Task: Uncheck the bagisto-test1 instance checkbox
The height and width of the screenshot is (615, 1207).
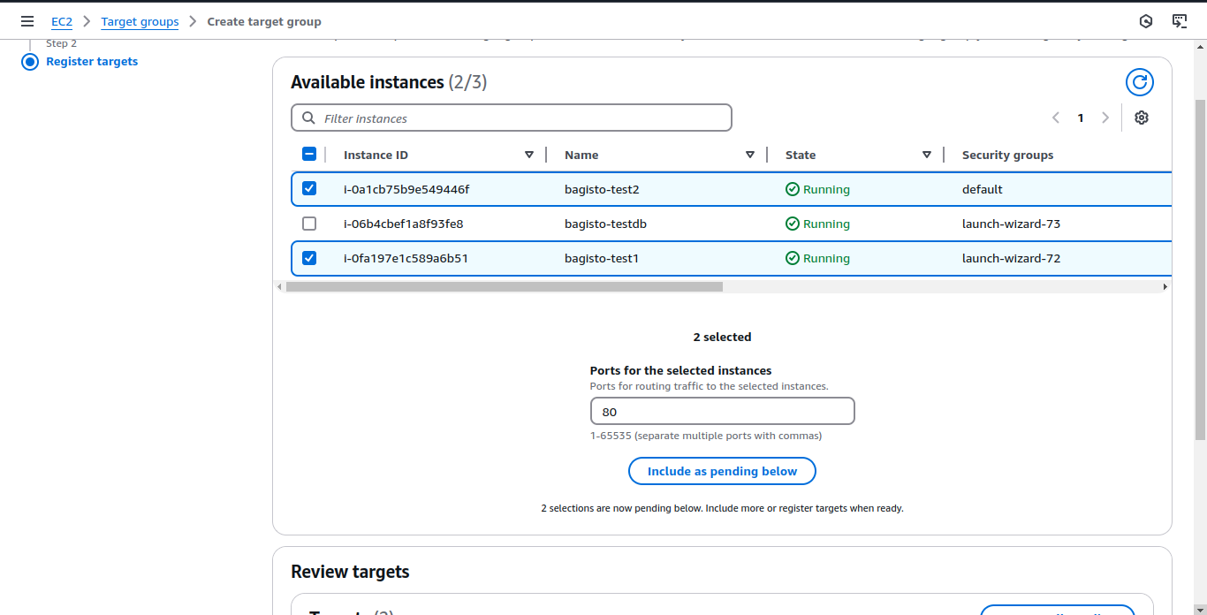Action: tap(309, 258)
